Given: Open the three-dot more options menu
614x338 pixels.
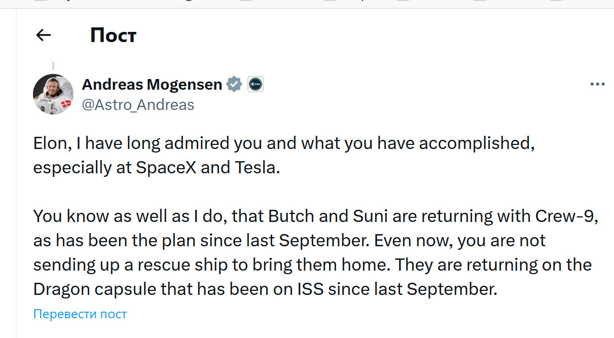Looking at the screenshot, I should 598,85.
